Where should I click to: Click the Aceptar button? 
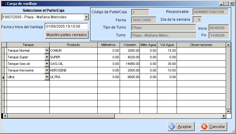181,126
